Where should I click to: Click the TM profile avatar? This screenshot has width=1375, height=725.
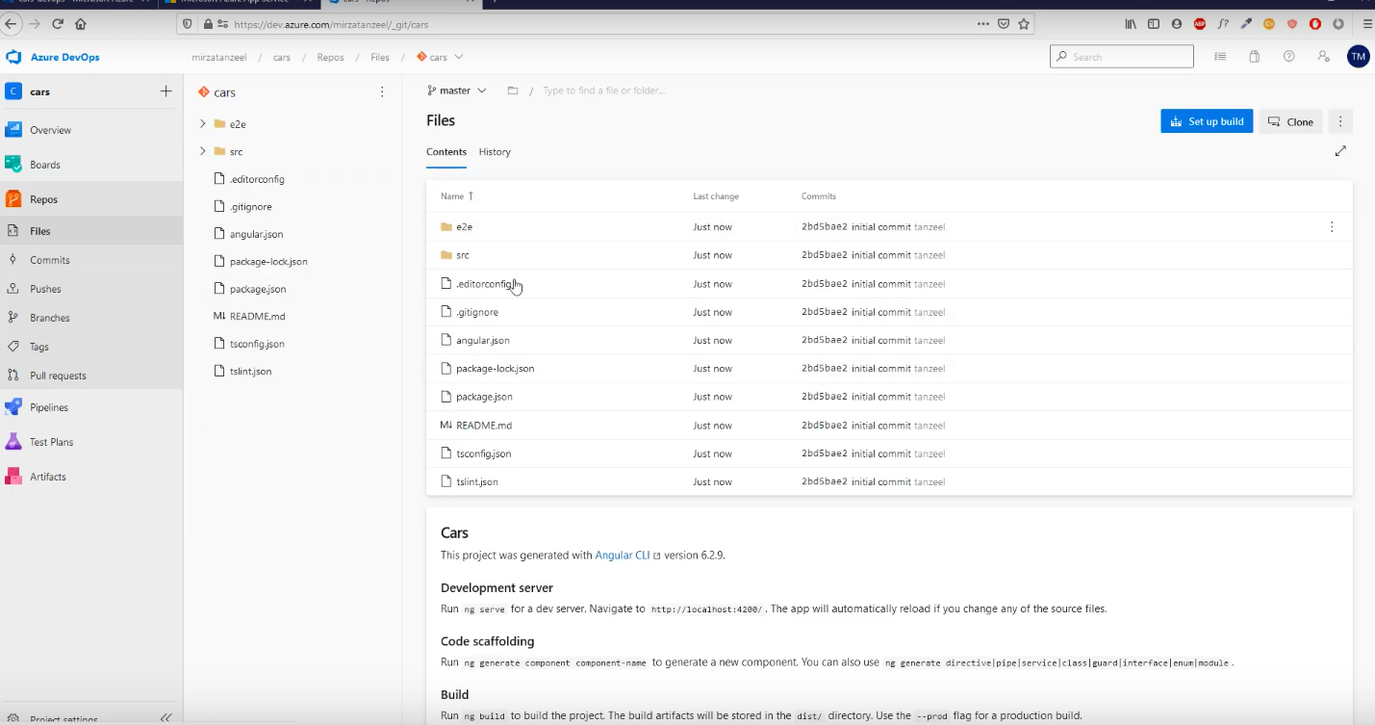pos(1359,57)
